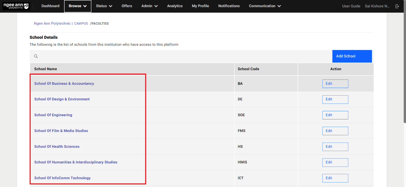This screenshot has width=406, height=187.
Task: Select the Offers menu item
Action: [x=127, y=6]
